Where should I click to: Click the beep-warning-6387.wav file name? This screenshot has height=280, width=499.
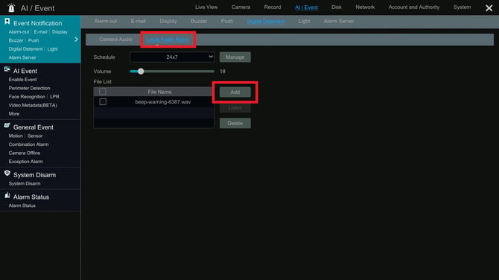coord(163,102)
